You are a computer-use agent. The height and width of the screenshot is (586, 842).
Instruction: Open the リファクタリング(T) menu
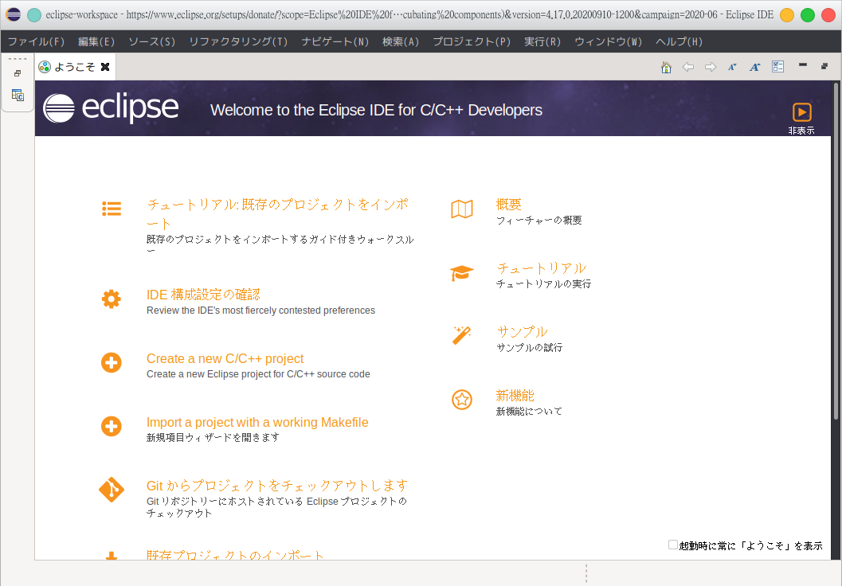tap(238, 41)
